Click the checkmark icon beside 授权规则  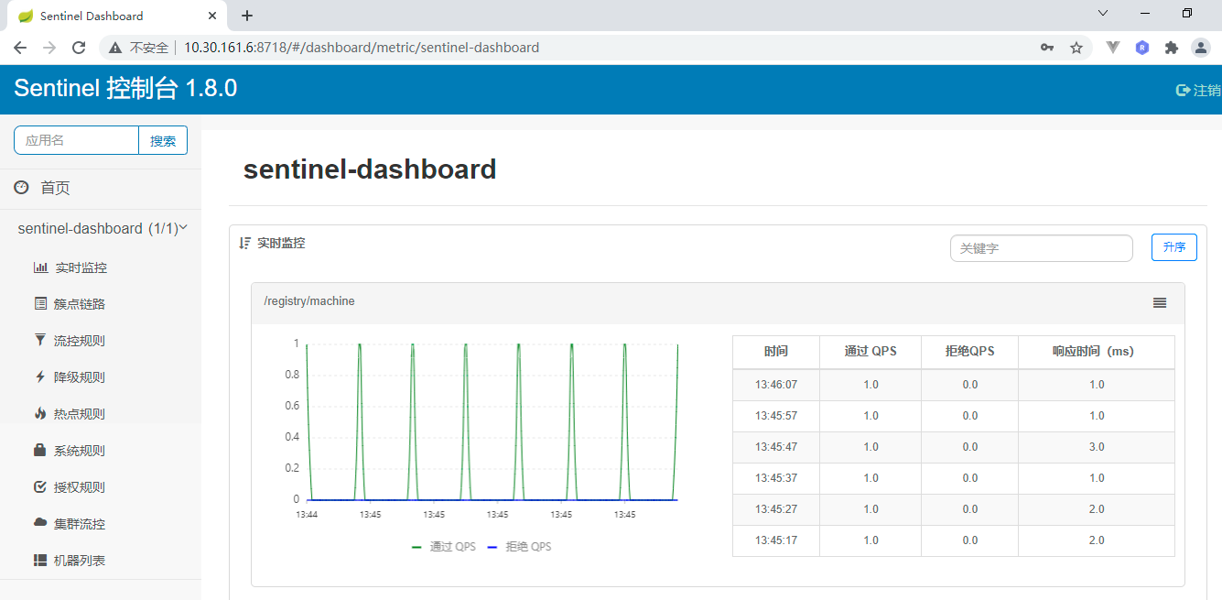(40, 486)
